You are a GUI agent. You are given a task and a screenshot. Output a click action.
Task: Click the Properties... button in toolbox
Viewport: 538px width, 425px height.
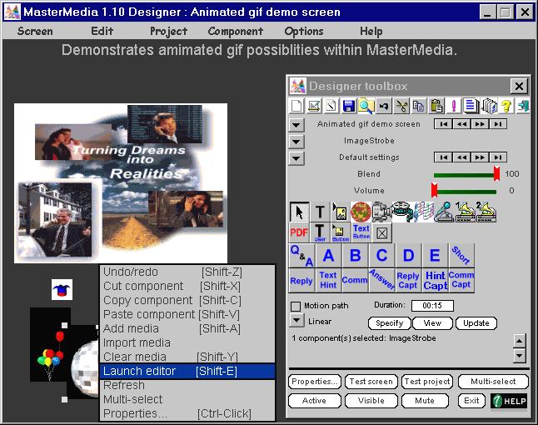[x=315, y=382]
